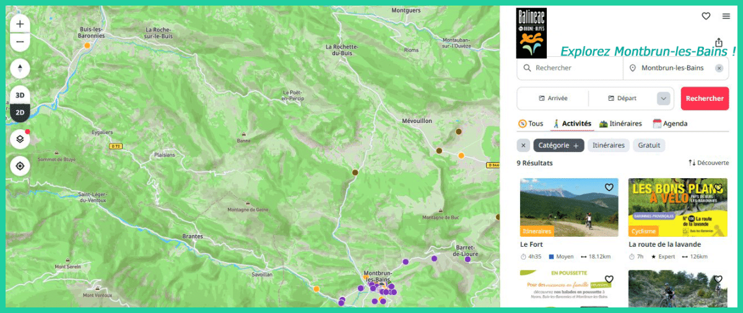Zoom out of the map

point(20,42)
